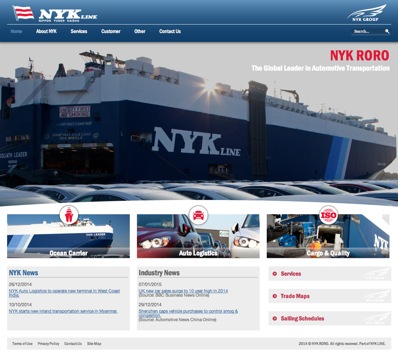Click the ISO globe badge icon
The image size is (398, 356).
tap(328, 215)
